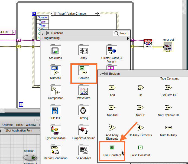
Task: Click the purple left shift register
Action: [x=18, y=40]
